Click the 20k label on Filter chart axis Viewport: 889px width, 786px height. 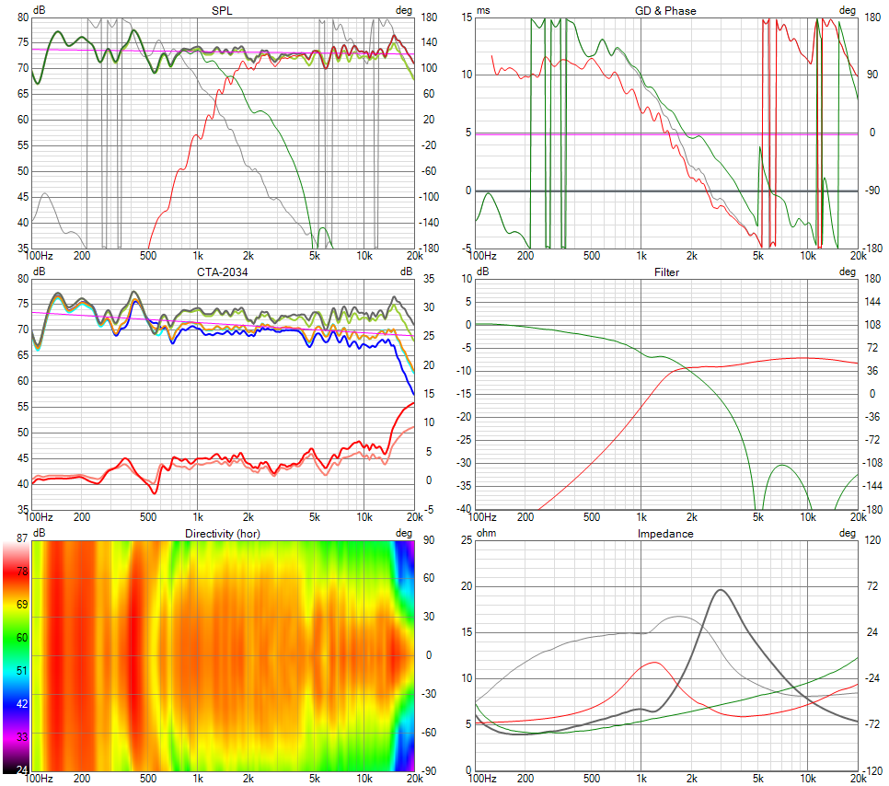[855, 516]
